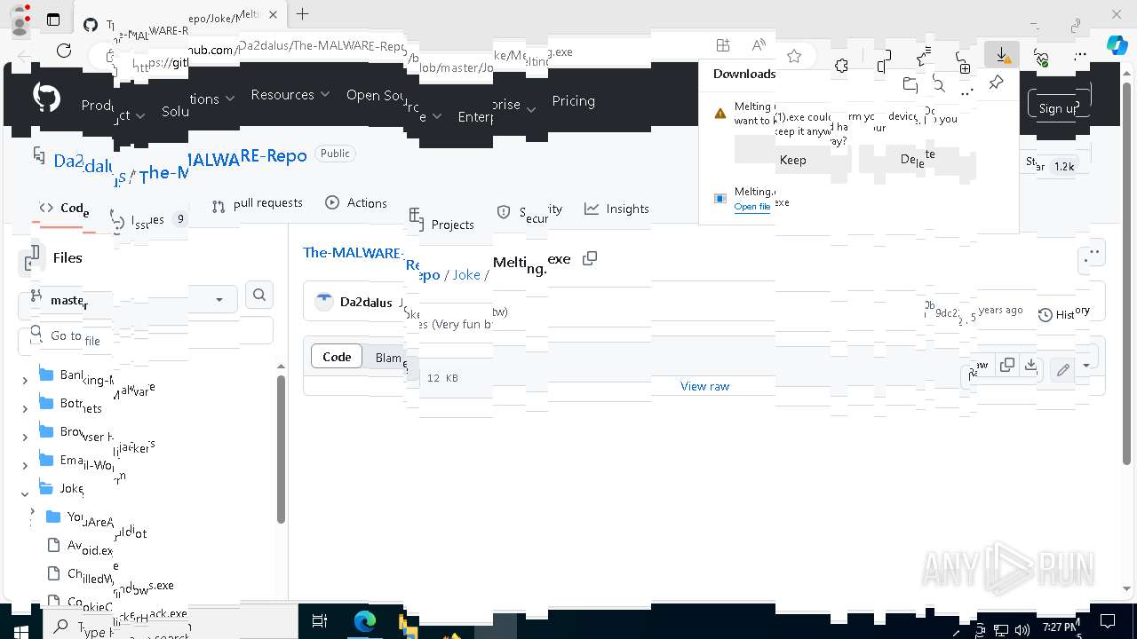This screenshot has width=1137, height=639.
Task: Open notification center icon
Action: (x=1108, y=621)
